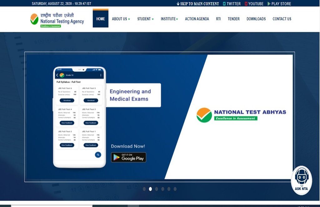
Task: Click the Play Store icon in top bar
Action: pyautogui.click(x=269, y=4)
